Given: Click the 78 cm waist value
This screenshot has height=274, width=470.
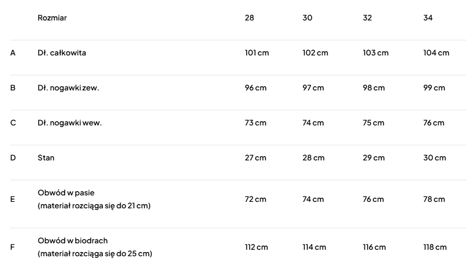Looking at the screenshot, I should click(434, 199).
